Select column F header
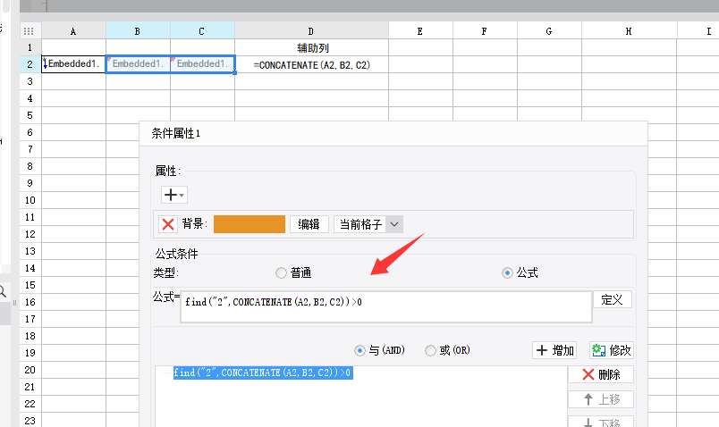This screenshot has height=427, width=719. [x=484, y=31]
